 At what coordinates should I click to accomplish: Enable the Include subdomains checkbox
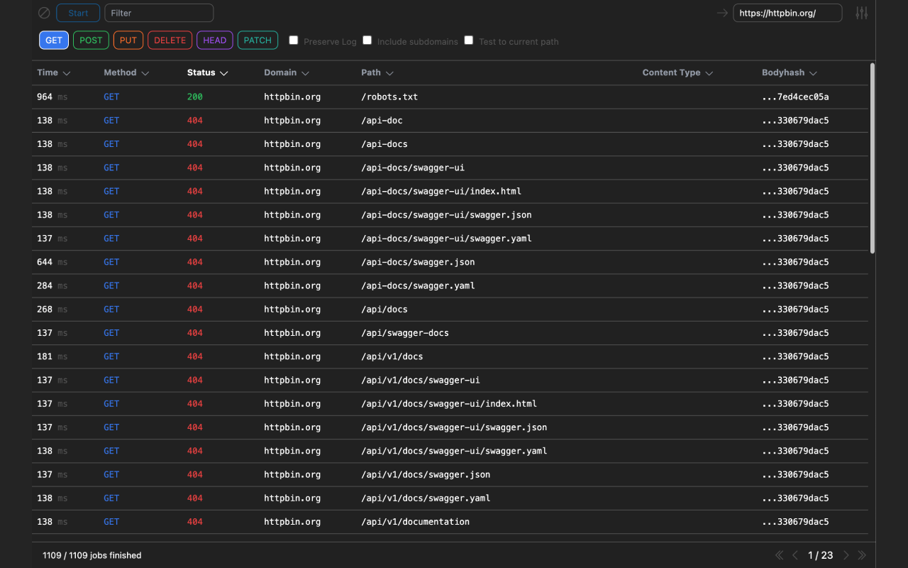tap(367, 40)
